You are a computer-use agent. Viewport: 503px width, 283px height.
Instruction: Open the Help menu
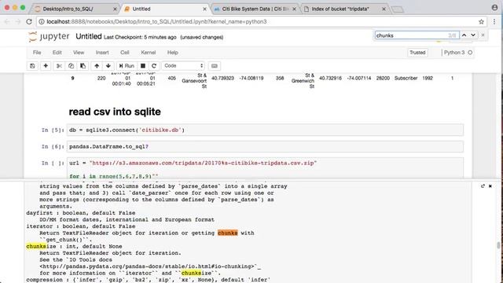coord(173,53)
